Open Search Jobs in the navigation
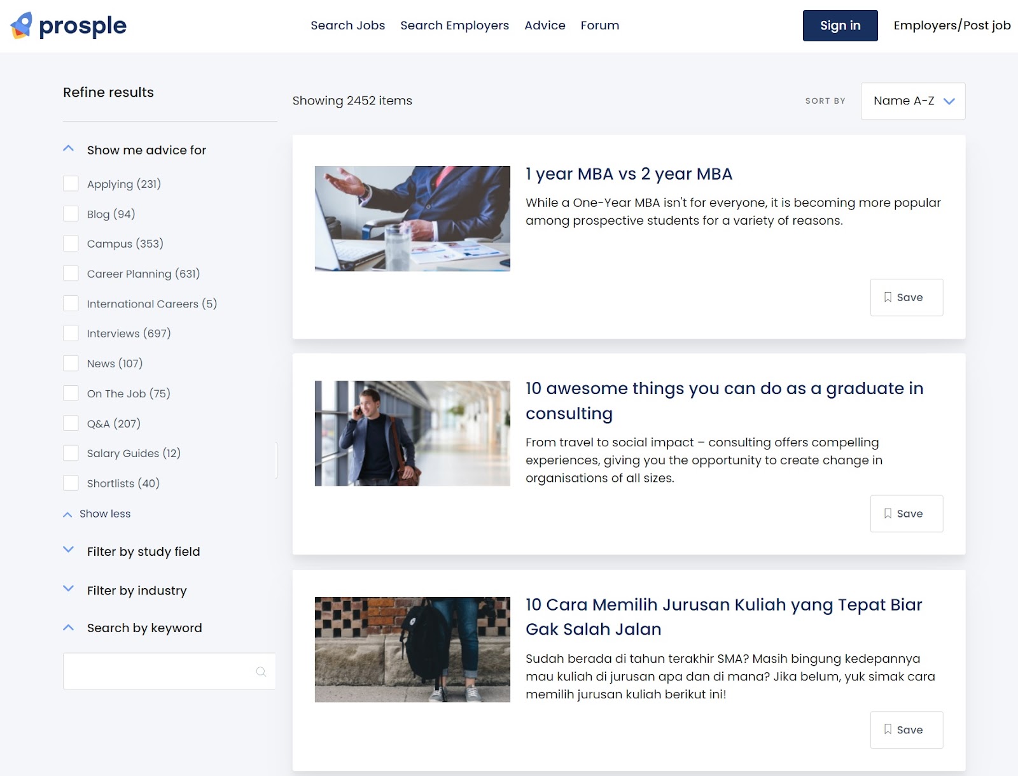 347,25
